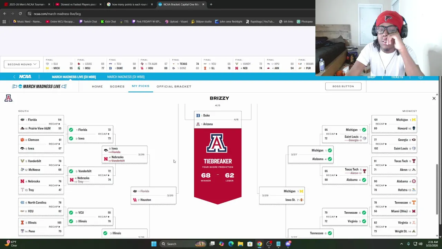Switch to March Madness Live (DI MBB)
Screen dimensions: 442x249
coord(74,77)
